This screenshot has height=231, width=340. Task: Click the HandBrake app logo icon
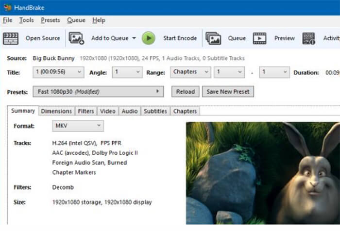coord(7,8)
